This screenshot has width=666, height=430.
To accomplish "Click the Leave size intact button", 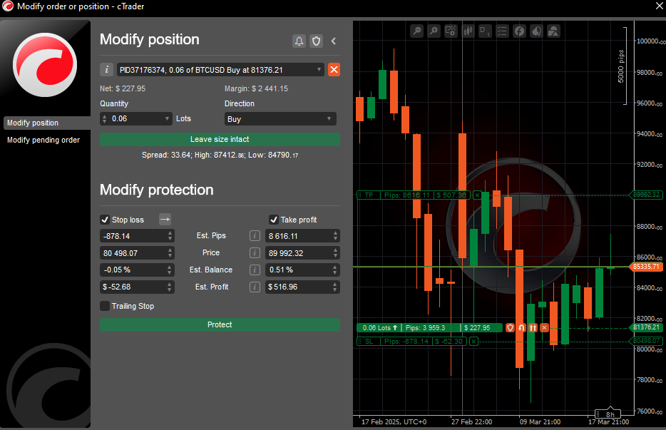I will pyautogui.click(x=220, y=140).
